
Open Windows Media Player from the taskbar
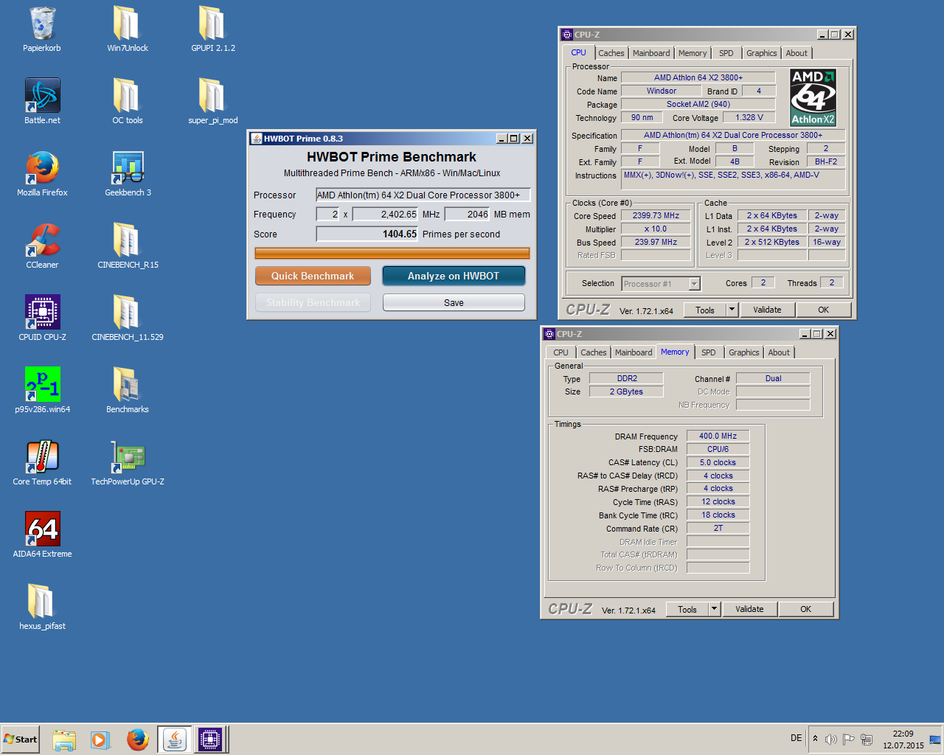coord(100,740)
